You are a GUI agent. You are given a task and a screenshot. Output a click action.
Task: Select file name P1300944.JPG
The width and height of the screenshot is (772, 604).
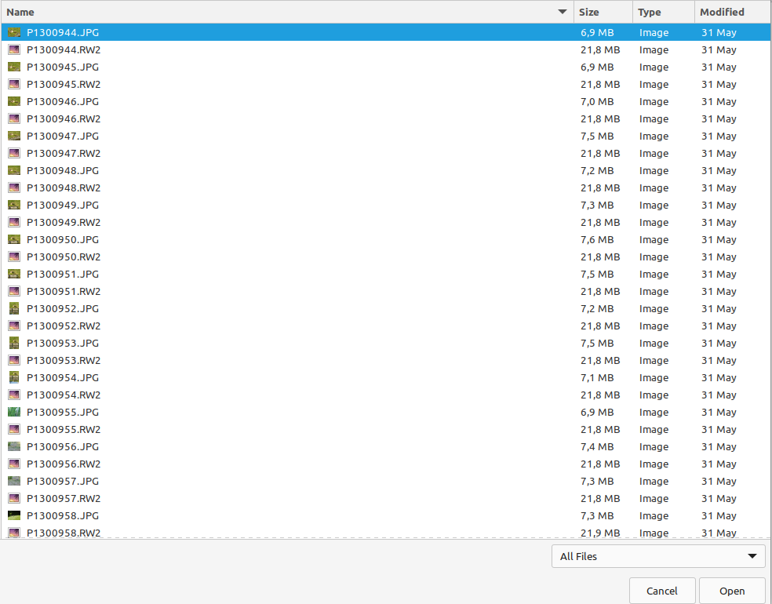tap(63, 32)
